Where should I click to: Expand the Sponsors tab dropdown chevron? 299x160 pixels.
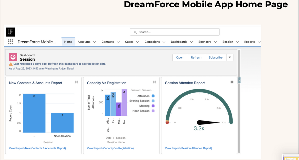[216, 42]
